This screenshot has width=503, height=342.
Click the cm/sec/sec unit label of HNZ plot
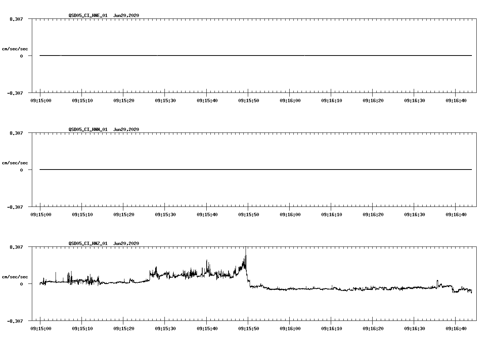pyautogui.click(x=15, y=277)
